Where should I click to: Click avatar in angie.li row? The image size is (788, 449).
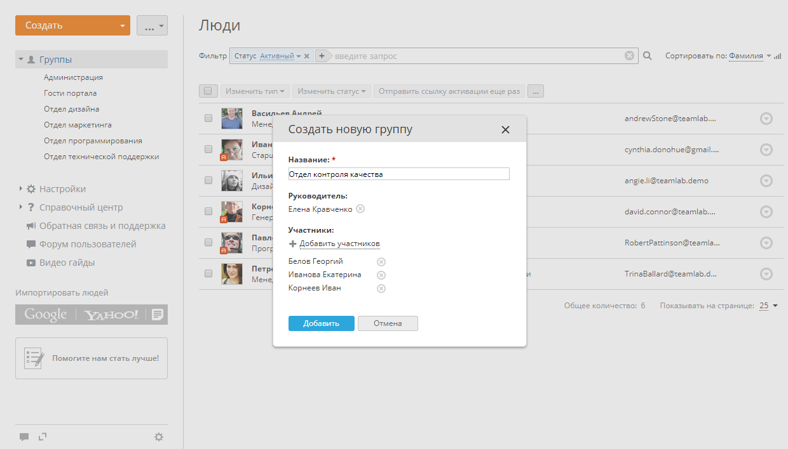coord(232,181)
